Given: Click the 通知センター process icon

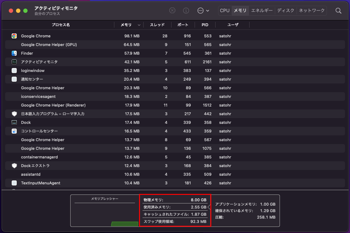Looking at the screenshot, I should (x=14, y=79).
